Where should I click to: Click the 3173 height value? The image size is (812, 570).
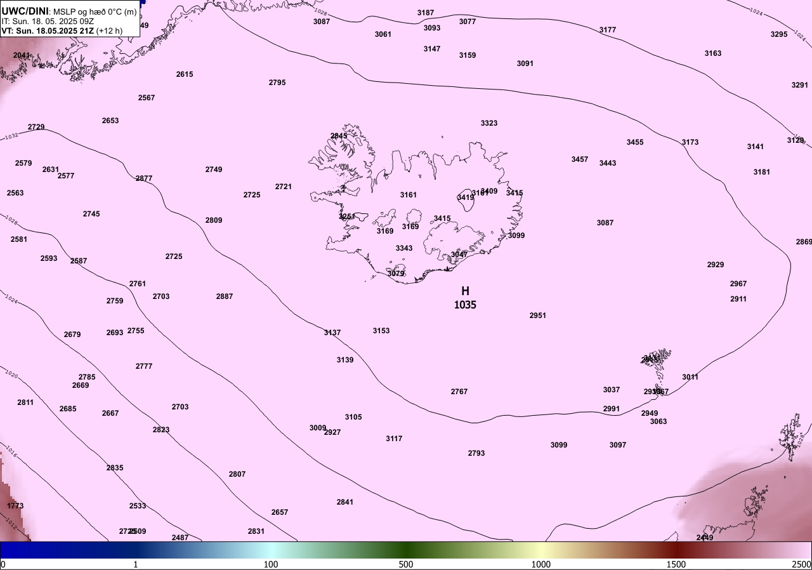pyautogui.click(x=690, y=142)
